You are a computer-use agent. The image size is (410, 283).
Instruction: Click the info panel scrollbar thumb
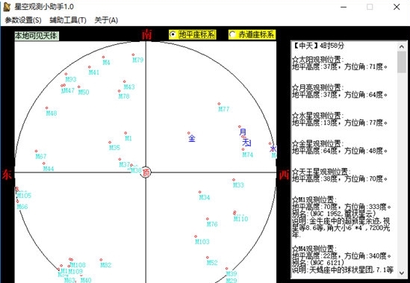[402, 62]
